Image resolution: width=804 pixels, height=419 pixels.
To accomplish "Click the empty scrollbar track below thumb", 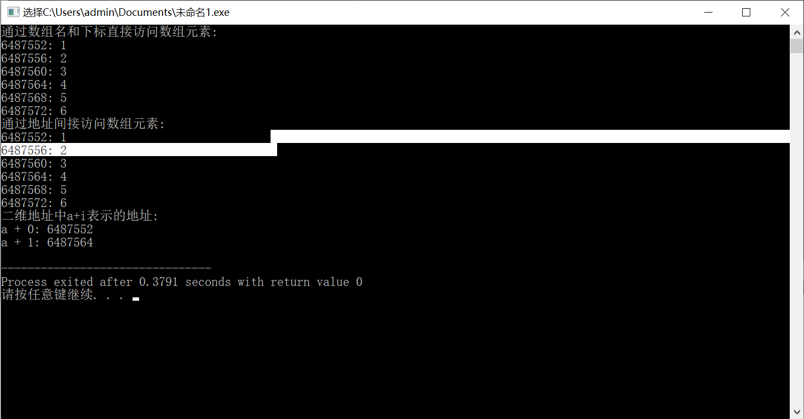I will coord(796,230).
